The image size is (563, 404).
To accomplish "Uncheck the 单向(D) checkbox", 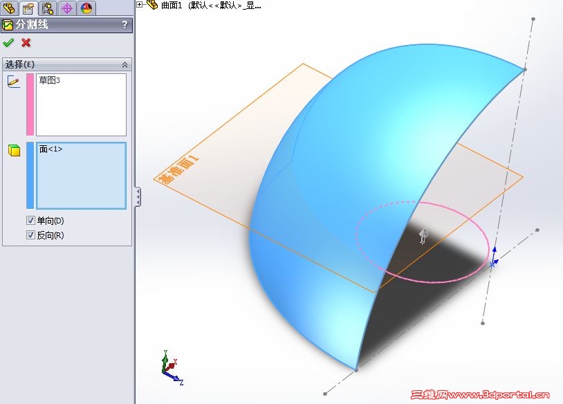I will (x=30, y=221).
